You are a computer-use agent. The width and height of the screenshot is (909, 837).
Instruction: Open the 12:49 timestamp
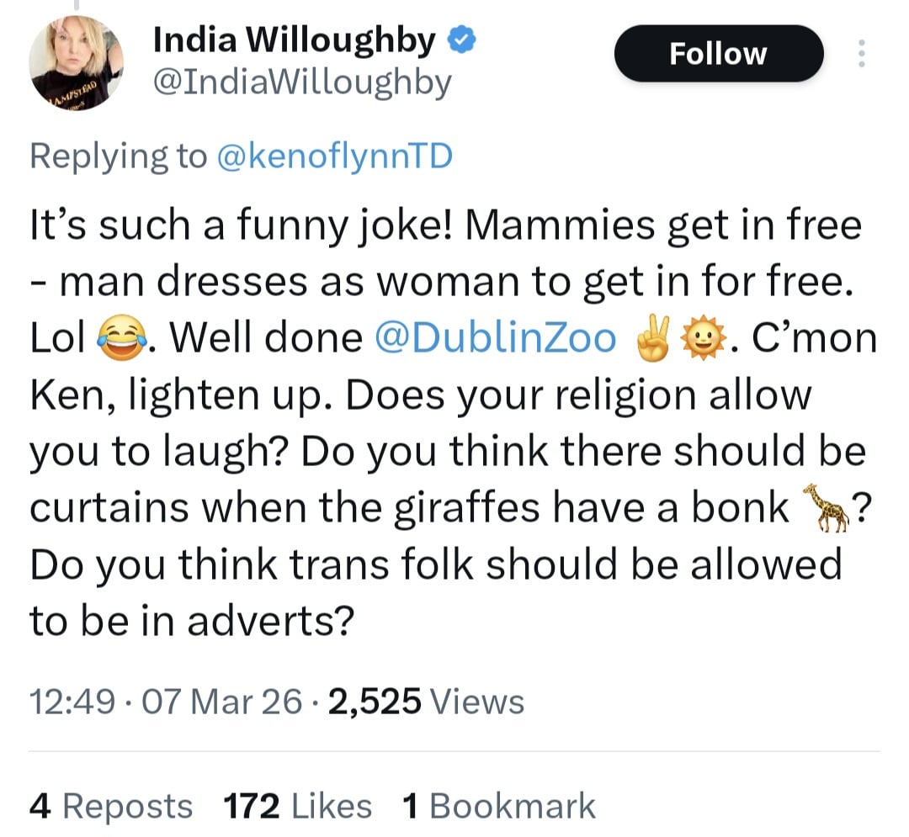click(x=72, y=702)
